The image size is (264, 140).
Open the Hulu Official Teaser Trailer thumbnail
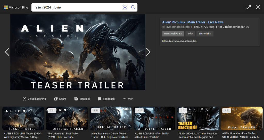click(111, 119)
